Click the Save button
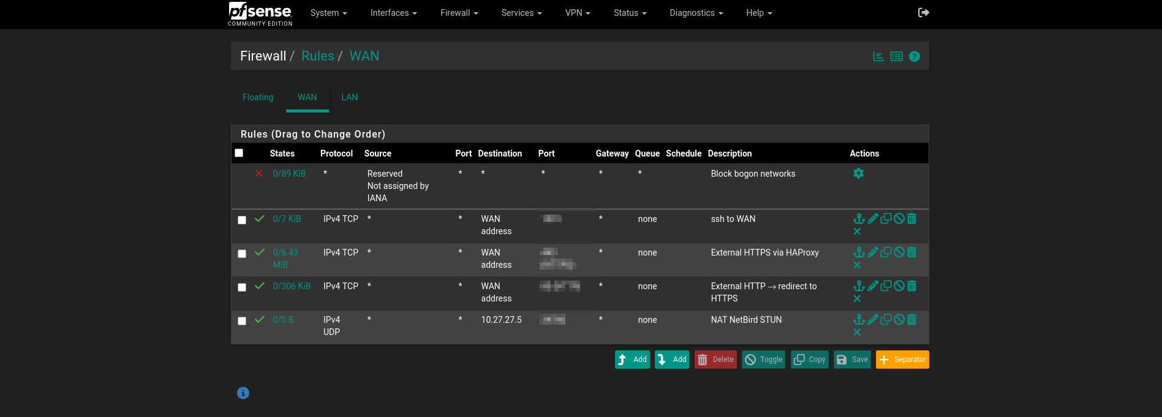1162x417 pixels. coord(852,360)
